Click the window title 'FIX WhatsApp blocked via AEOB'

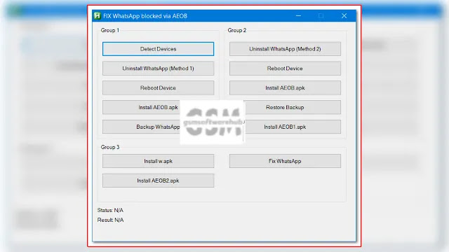point(145,16)
